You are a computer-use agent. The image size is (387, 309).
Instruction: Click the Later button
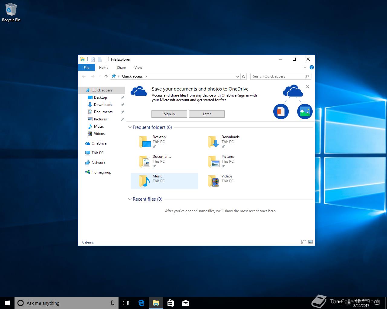207,114
